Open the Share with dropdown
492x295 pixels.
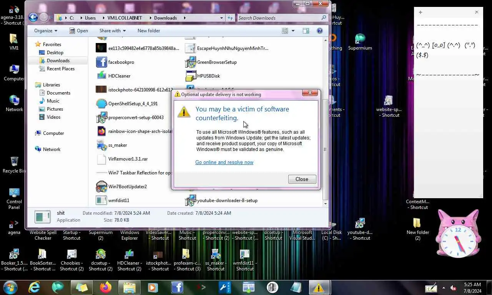coord(113,31)
